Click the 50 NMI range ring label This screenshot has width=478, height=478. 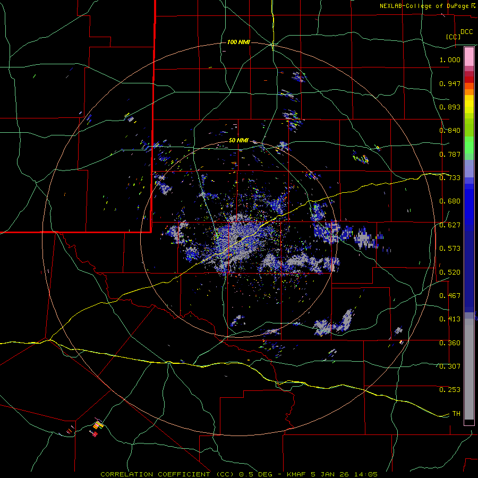238,140
